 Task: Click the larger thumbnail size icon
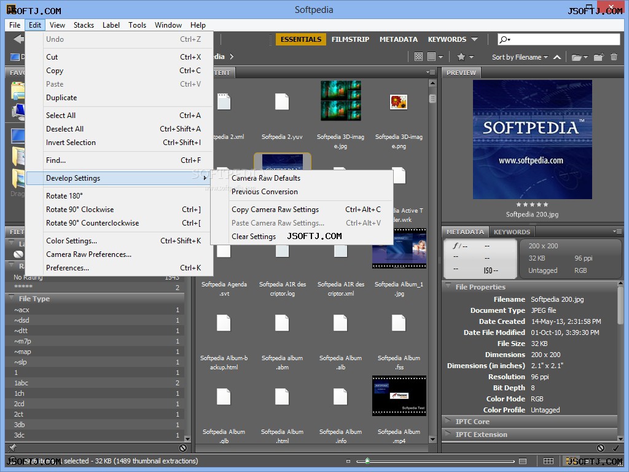pyautogui.click(x=523, y=461)
